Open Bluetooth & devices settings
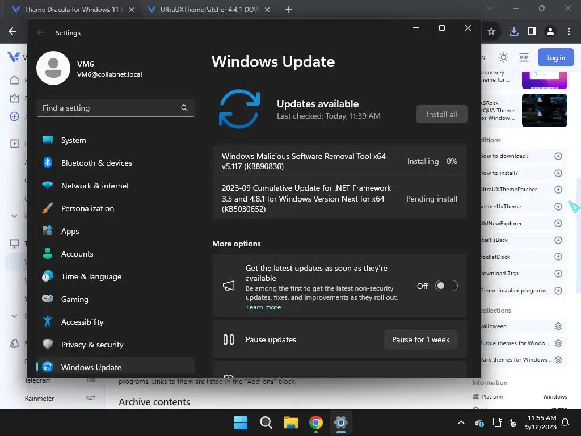 [x=116, y=163]
